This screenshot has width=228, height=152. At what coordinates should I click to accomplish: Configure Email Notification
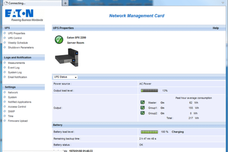(x=18, y=77)
